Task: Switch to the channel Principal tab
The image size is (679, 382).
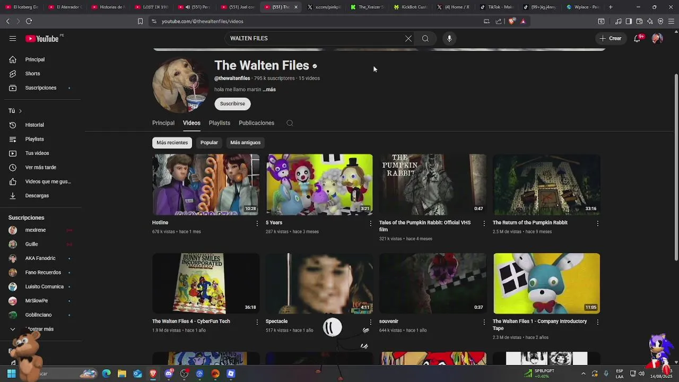Action: pos(163,123)
